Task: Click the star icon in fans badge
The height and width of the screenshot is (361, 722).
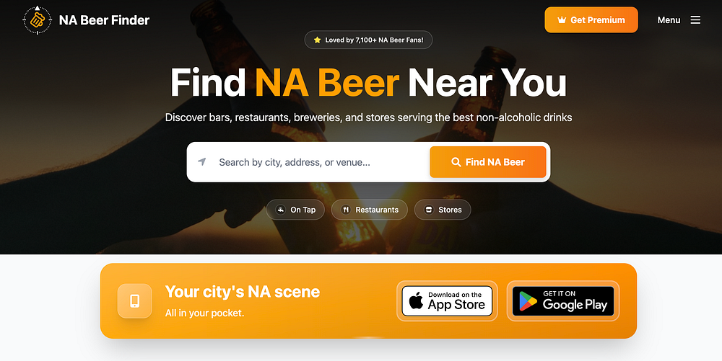Action: coord(317,40)
